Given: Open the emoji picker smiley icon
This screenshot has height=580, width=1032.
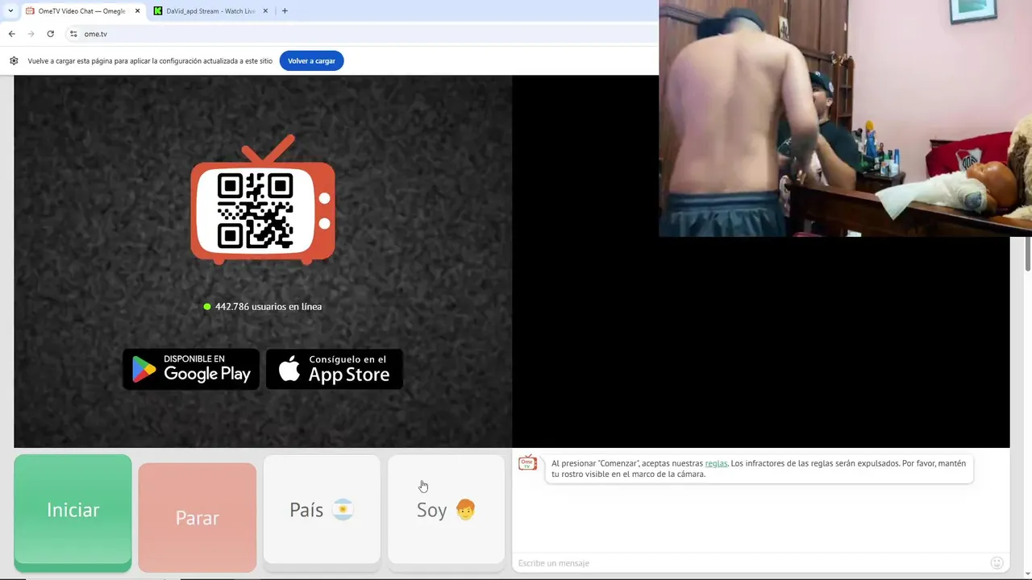Looking at the screenshot, I should coord(997,563).
